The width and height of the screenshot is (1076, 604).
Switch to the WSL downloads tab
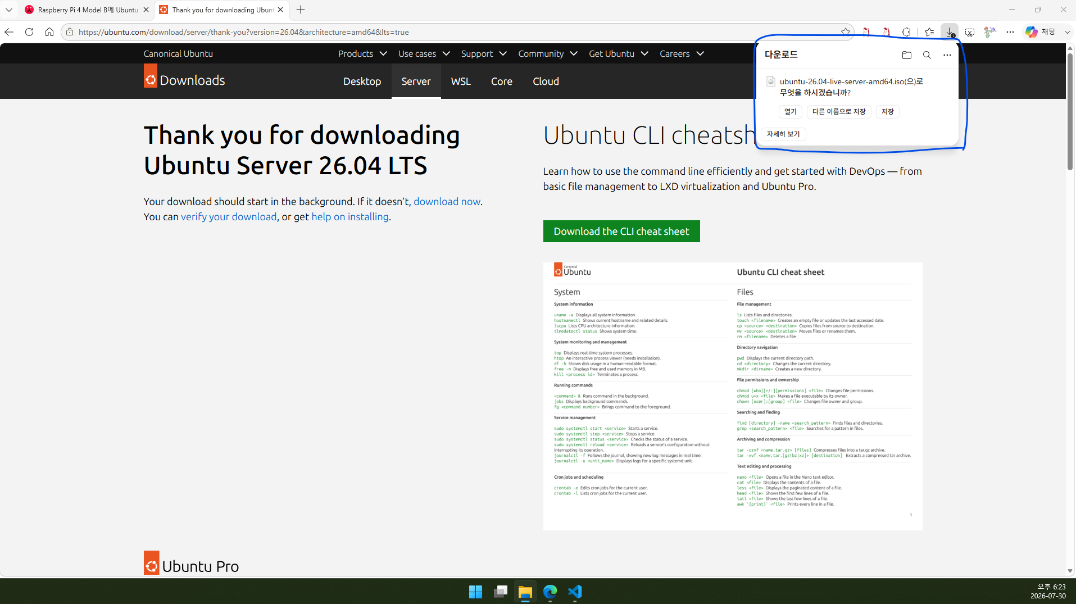tap(461, 81)
